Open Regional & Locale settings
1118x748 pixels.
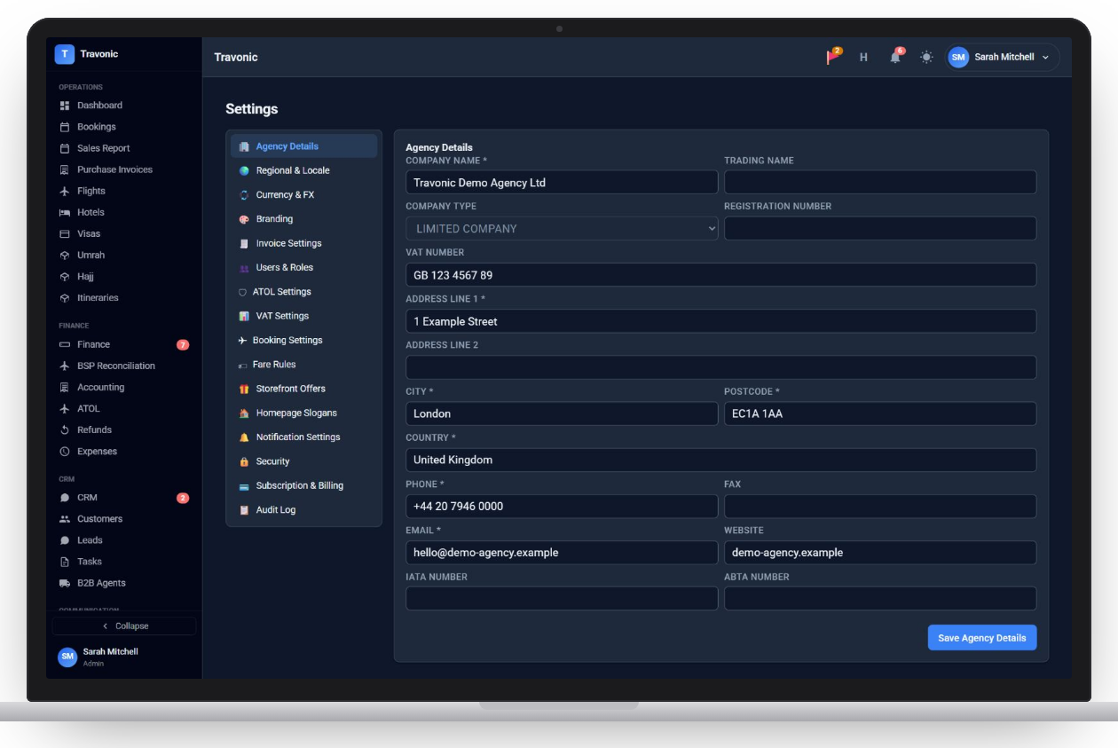click(x=304, y=170)
